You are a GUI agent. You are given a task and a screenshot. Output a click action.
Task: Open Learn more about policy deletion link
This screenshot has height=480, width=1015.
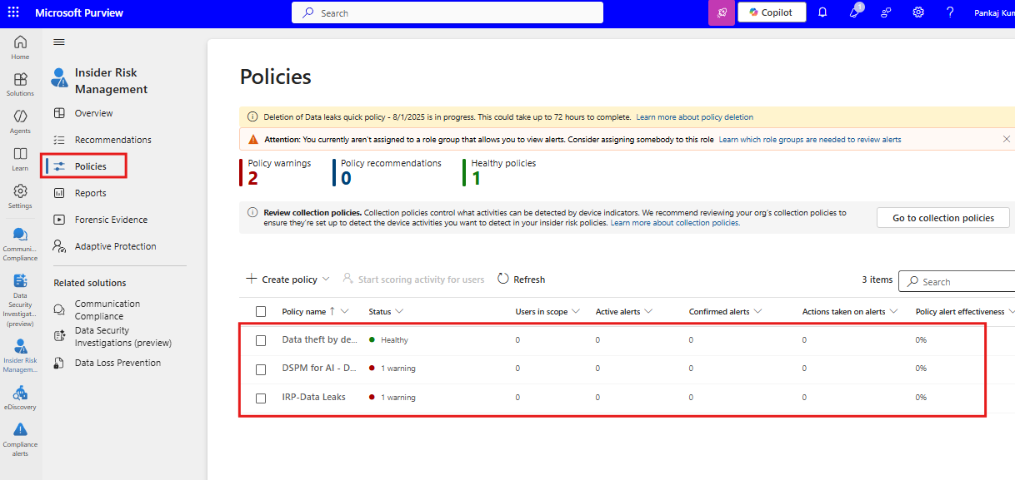(694, 117)
